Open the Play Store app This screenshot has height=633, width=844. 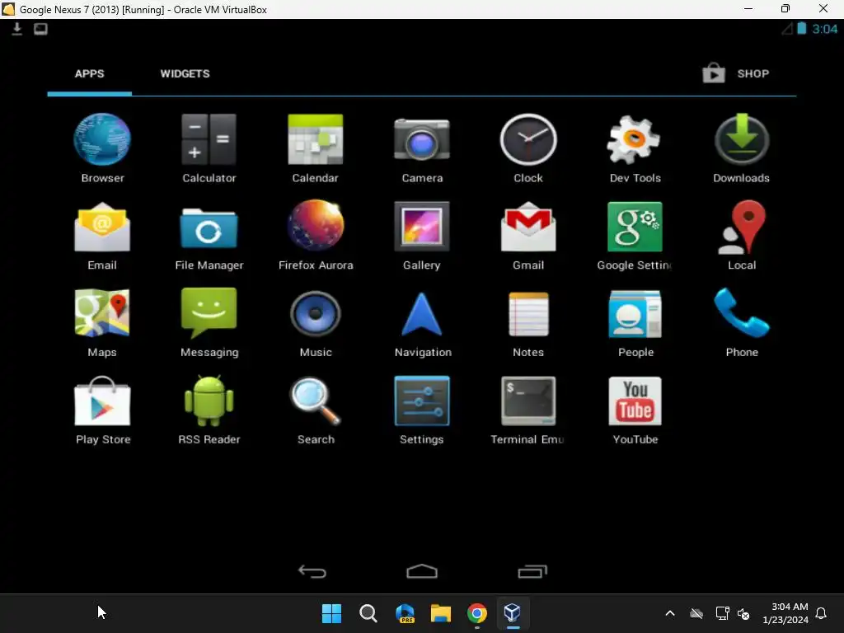coord(102,410)
